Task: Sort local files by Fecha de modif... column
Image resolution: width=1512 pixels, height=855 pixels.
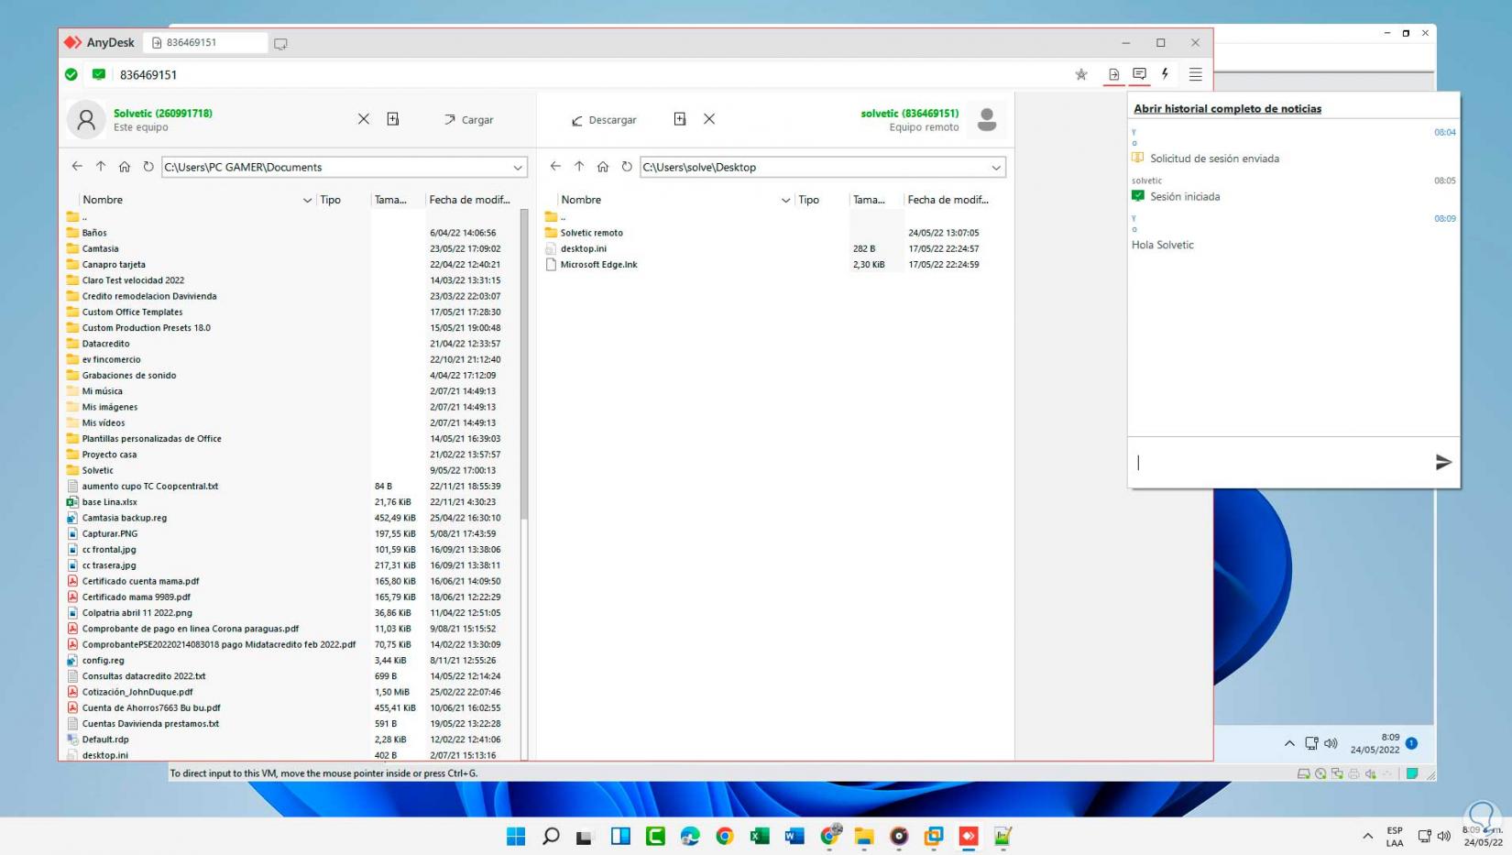Action: 470,200
